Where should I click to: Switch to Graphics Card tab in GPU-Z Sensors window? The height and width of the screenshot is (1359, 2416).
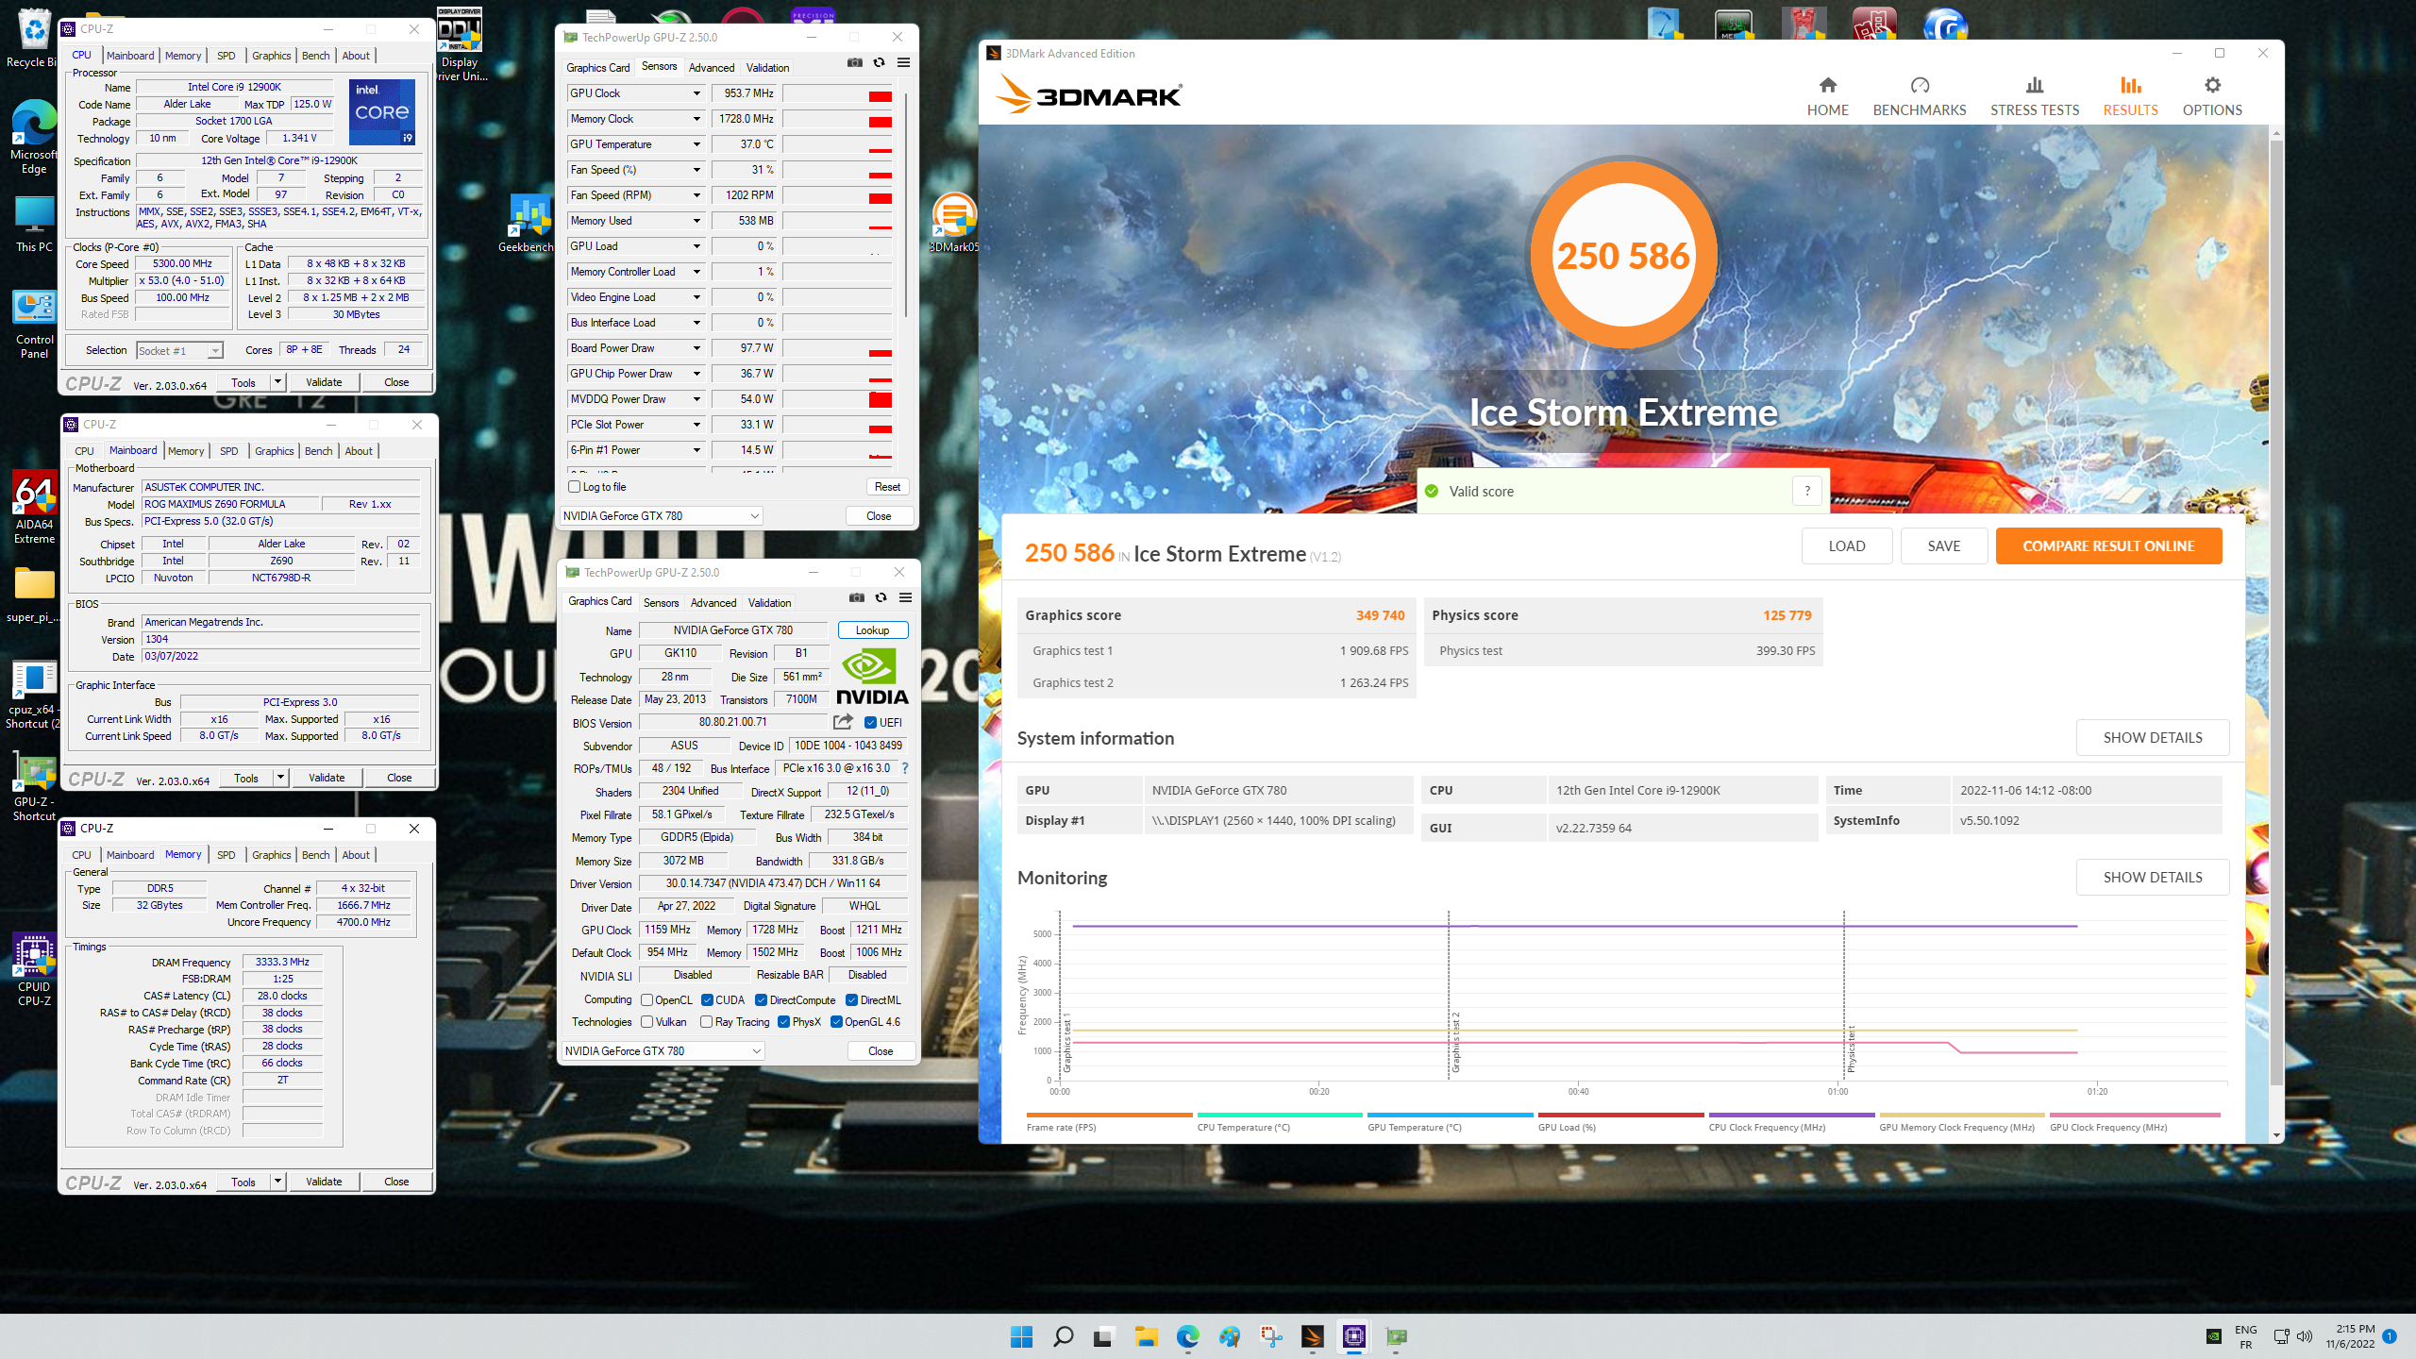click(x=597, y=68)
